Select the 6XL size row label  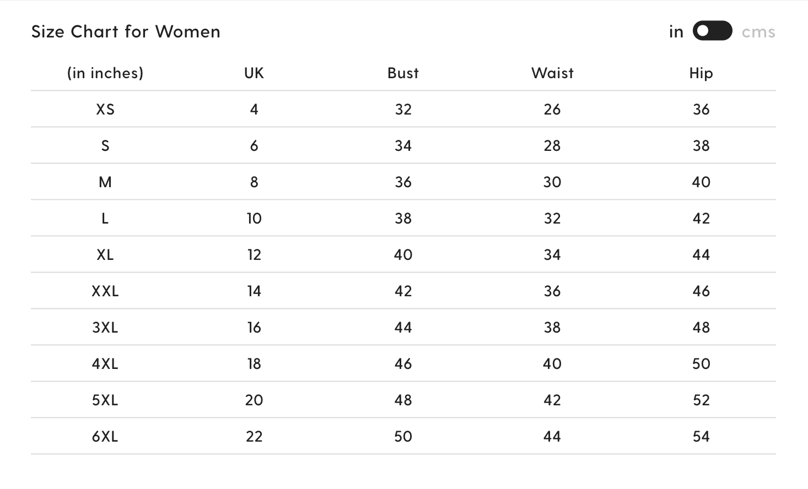point(105,436)
